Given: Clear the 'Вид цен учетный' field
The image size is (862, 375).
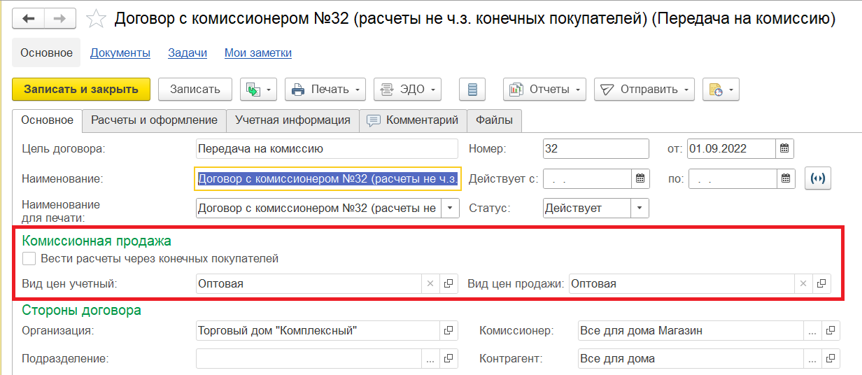Looking at the screenshot, I should click(x=430, y=283).
